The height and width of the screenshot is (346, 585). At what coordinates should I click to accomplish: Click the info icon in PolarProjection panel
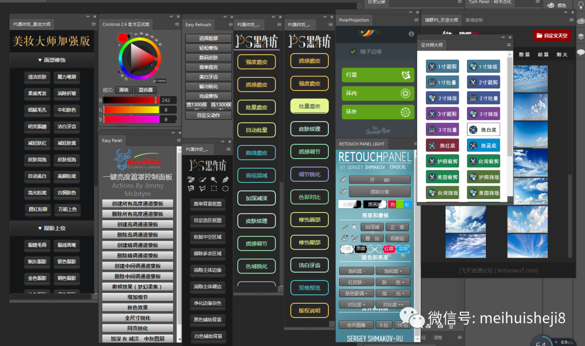coord(411,34)
